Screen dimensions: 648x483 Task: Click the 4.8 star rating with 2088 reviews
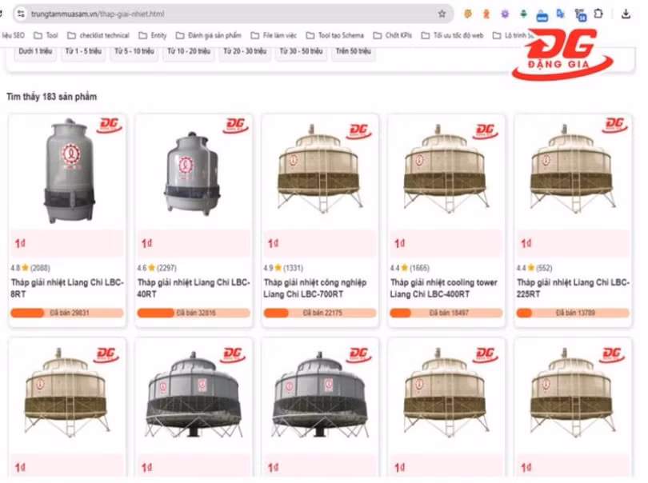point(30,268)
